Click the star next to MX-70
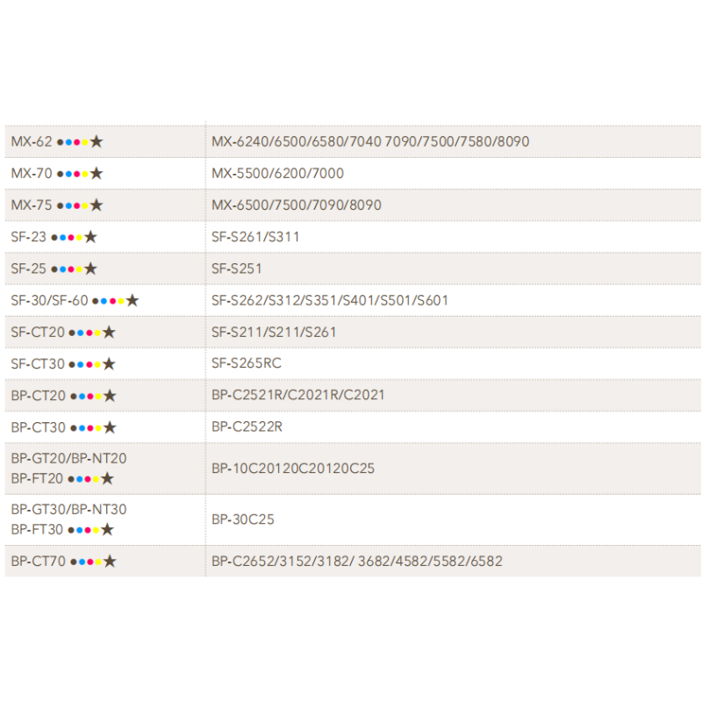 click(97, 174)
